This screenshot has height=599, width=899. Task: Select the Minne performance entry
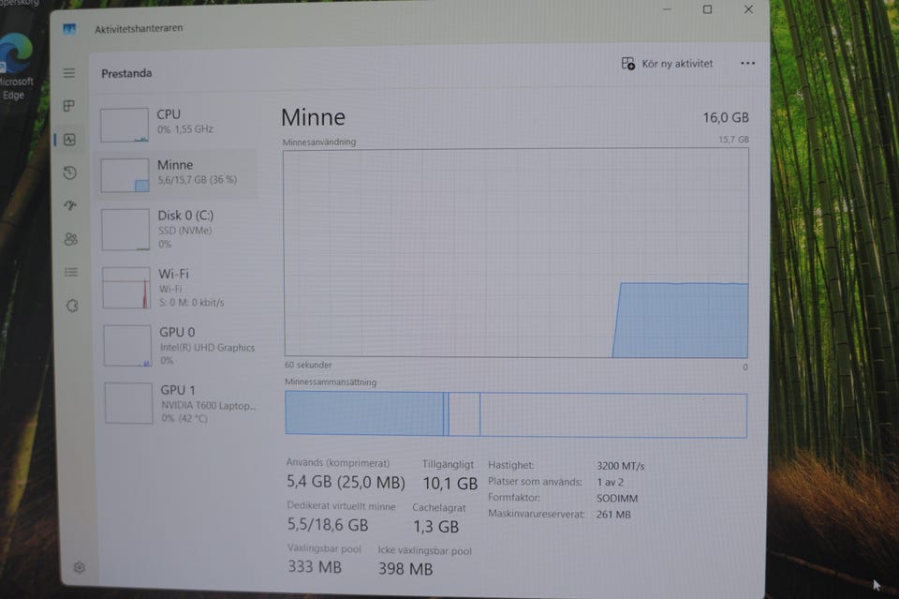click(177, 174)
